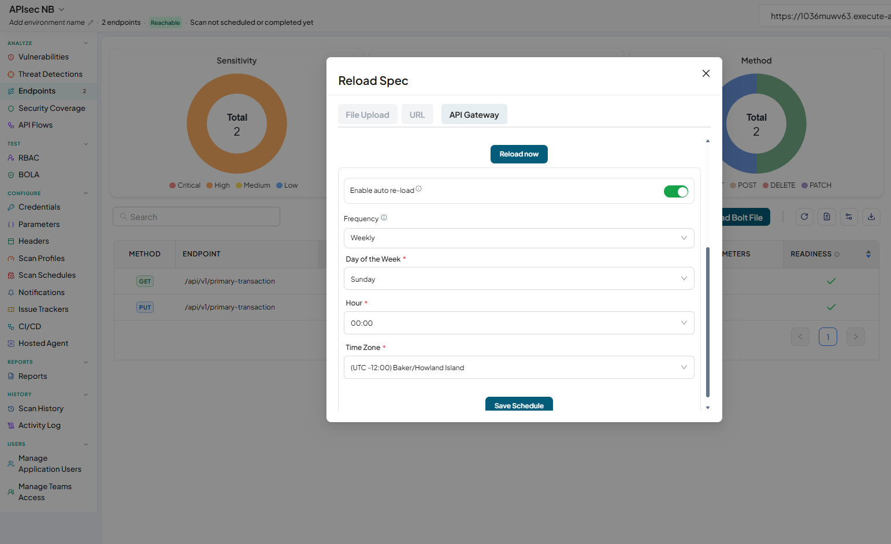Image resolution: width=891 pixels, height=544 pixels.
Task: Open the Day of the Week dropdown
Action: click(519, 278)
